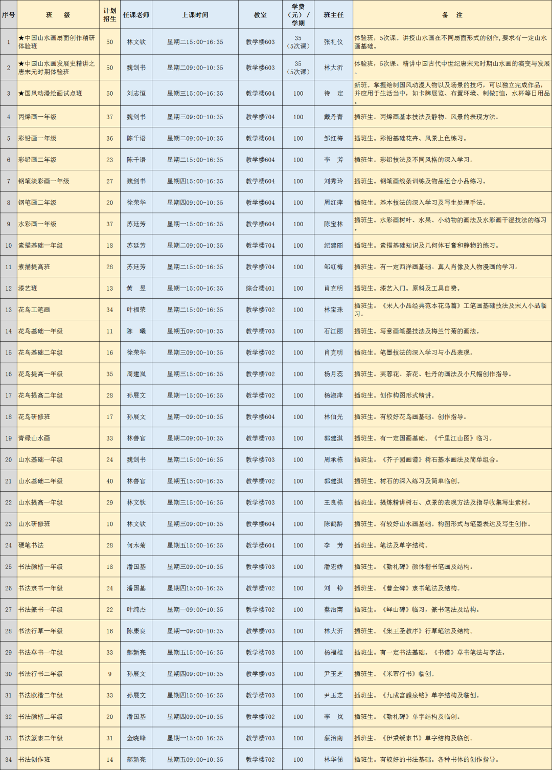
Task: Click the 备注 column header
Action: (x=452, y=15)
